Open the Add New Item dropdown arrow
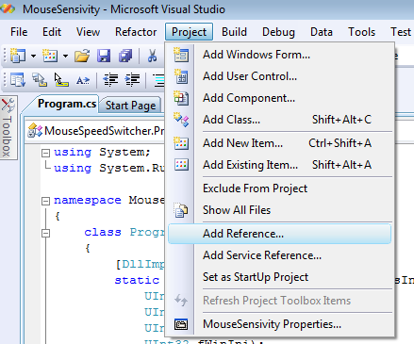 (x=65, y=57)
